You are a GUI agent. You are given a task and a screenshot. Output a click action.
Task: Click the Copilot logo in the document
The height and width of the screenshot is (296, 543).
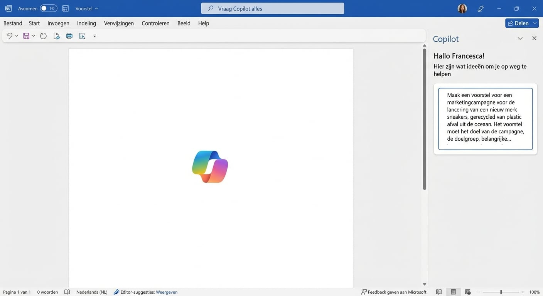pos(210,166)
